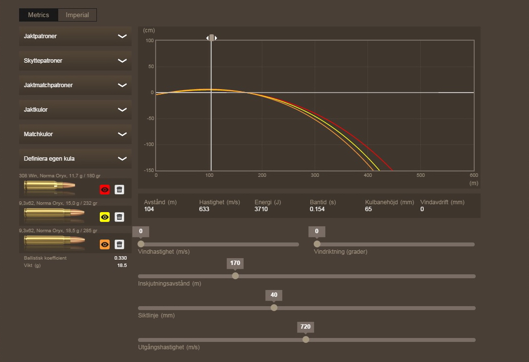Switch to the Imperial units tab
Image resolution: width=529 pixels, height=362 pixels.
(77, 15)
